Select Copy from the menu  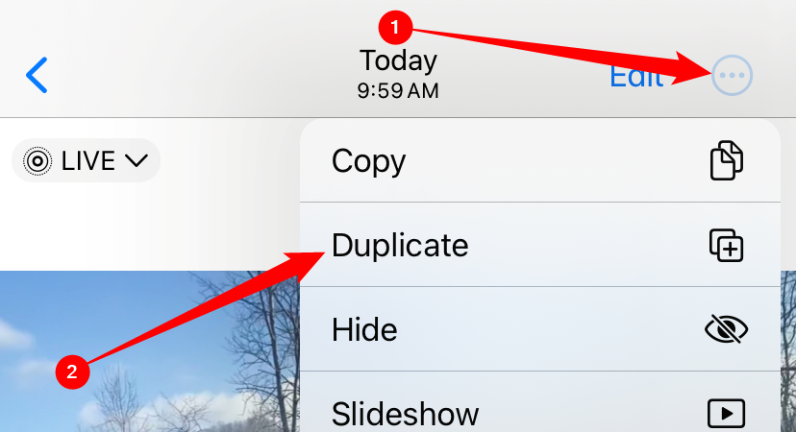(540, 160)
